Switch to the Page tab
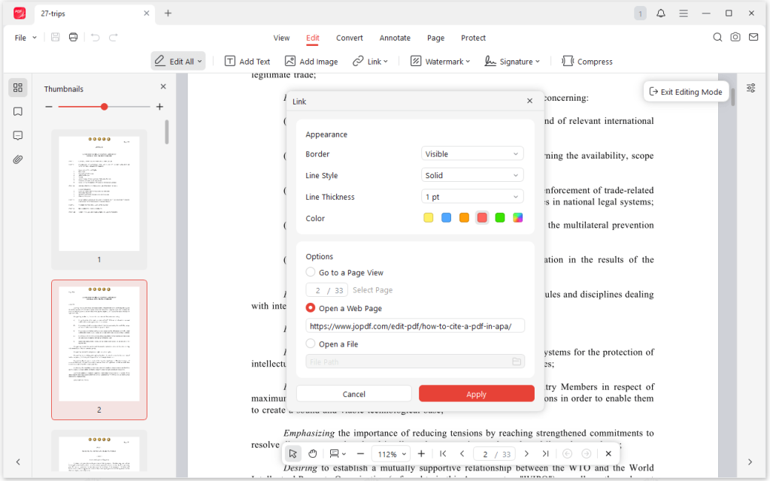 (435, 38)
